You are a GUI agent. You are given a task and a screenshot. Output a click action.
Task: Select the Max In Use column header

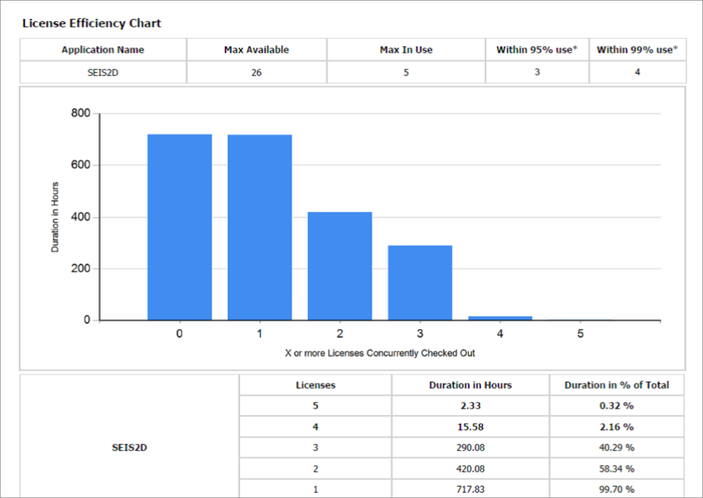(x=406, y=50)
